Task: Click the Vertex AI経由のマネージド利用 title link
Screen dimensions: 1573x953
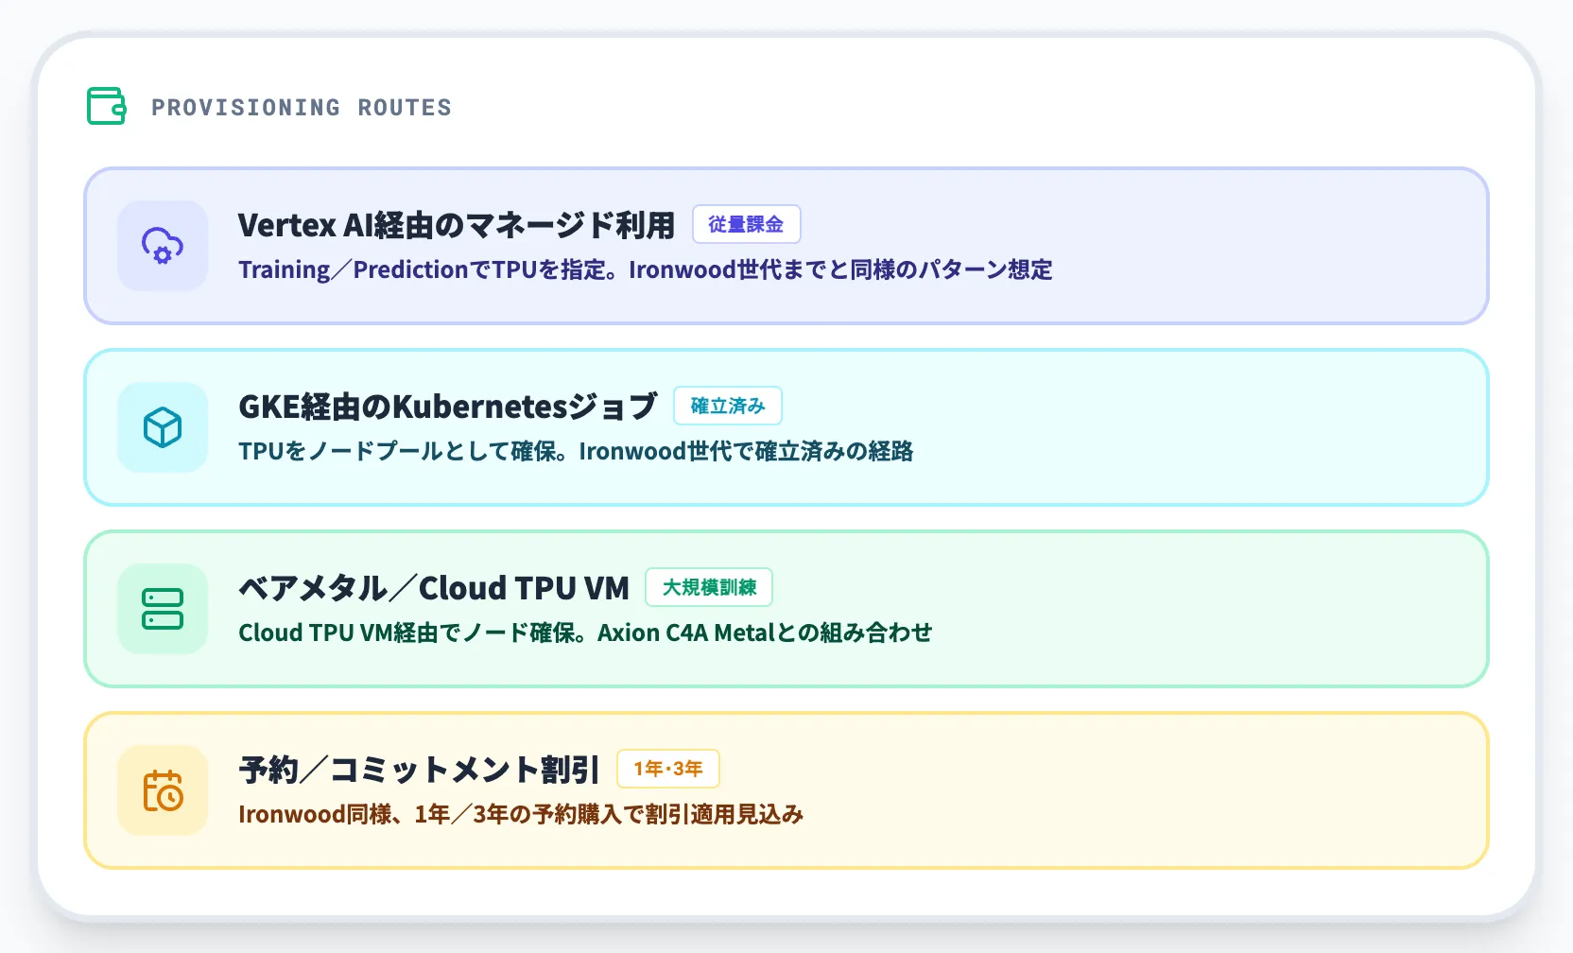Action: 457,225
